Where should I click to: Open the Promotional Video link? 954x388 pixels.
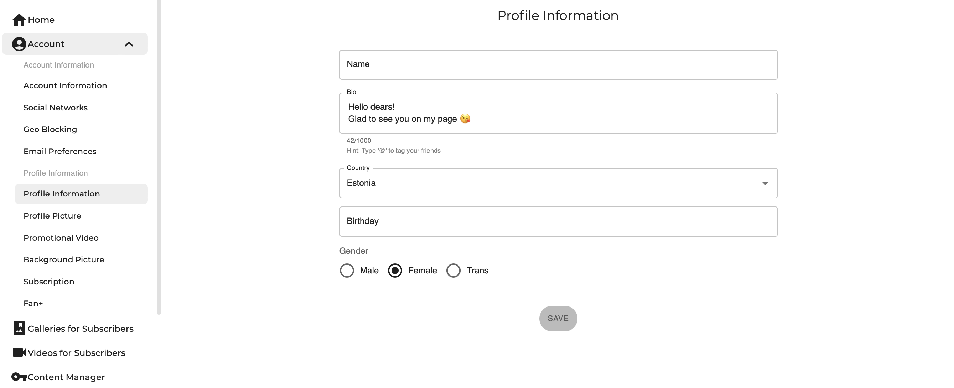point(61,238)
